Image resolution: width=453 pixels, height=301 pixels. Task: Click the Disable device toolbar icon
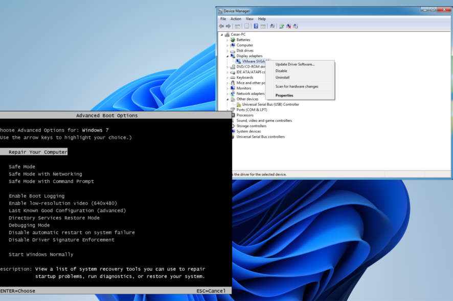pos(296,26)
